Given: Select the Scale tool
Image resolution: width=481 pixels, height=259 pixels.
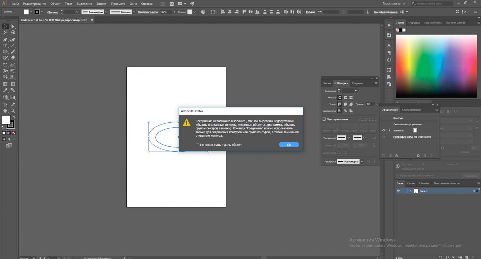Looking at the screenshot, I should point(13,65).
